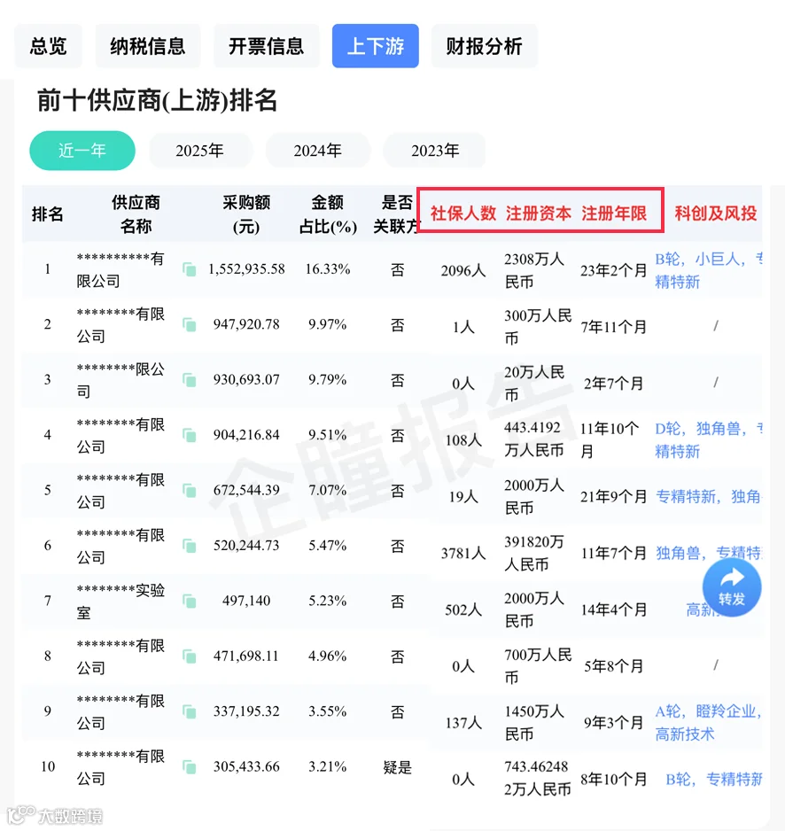Select the 443.4192万人民币 capital cell
This screenshot has height=831, width=785.
point(534,439)
